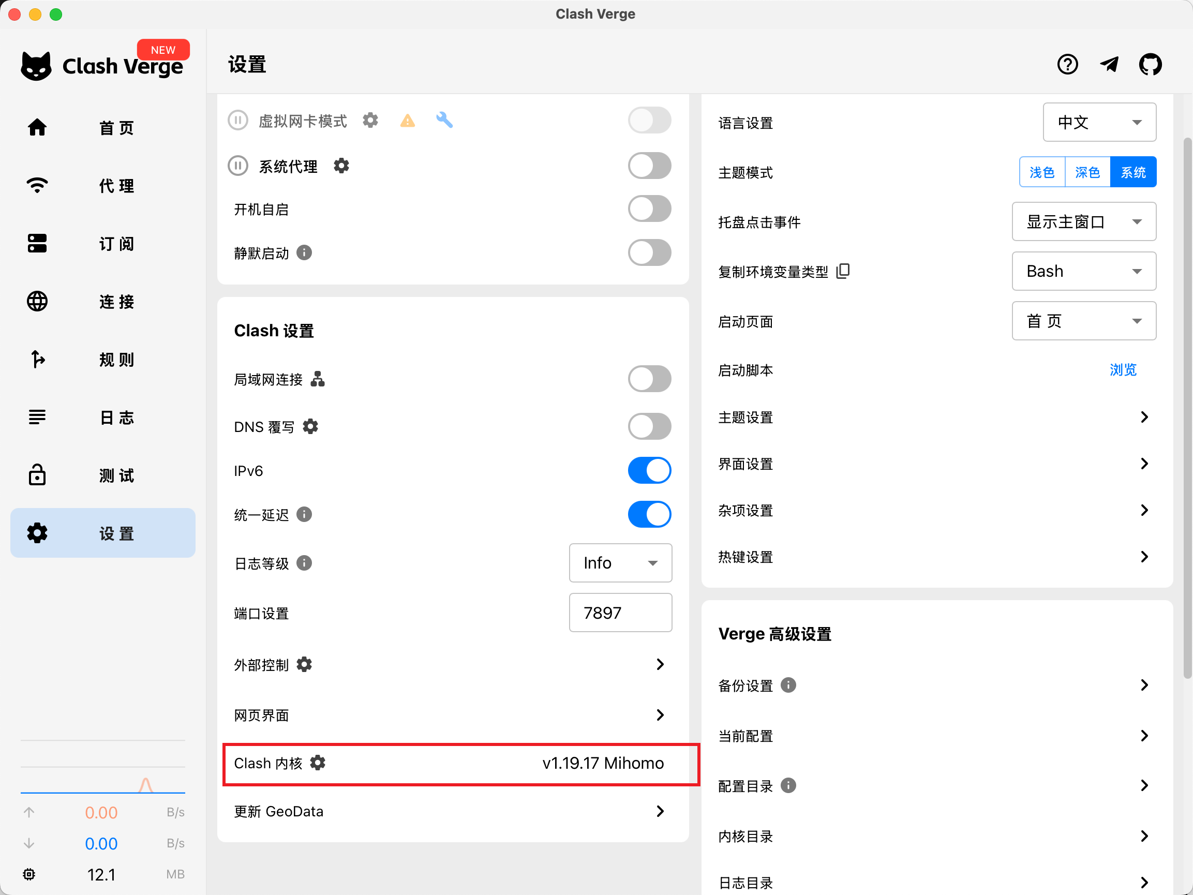1193x895 pixels.
Task: Expand the 界面设置 row chevron
Action: click(x=1144, y=464)
